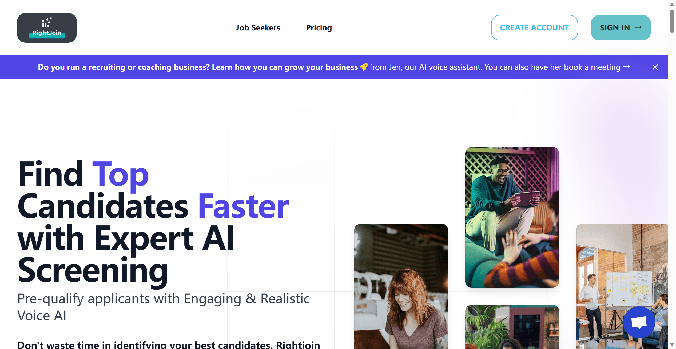Click the RightJoin logo
Image resolution: width=676 pixels, height=349 pixels.
(x=47, y=28)
